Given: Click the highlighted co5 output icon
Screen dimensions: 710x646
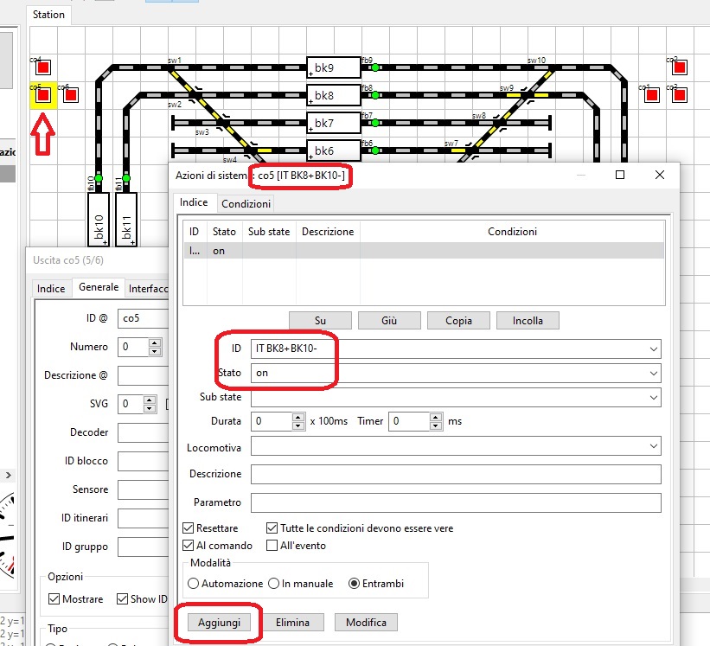Looking at the screenshot, I should click(x=43, y=95).
